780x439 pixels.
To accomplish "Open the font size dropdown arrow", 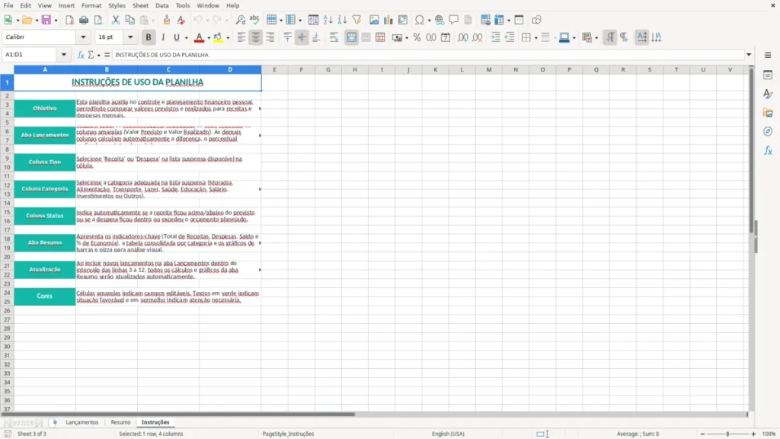I will pos(130,37).
